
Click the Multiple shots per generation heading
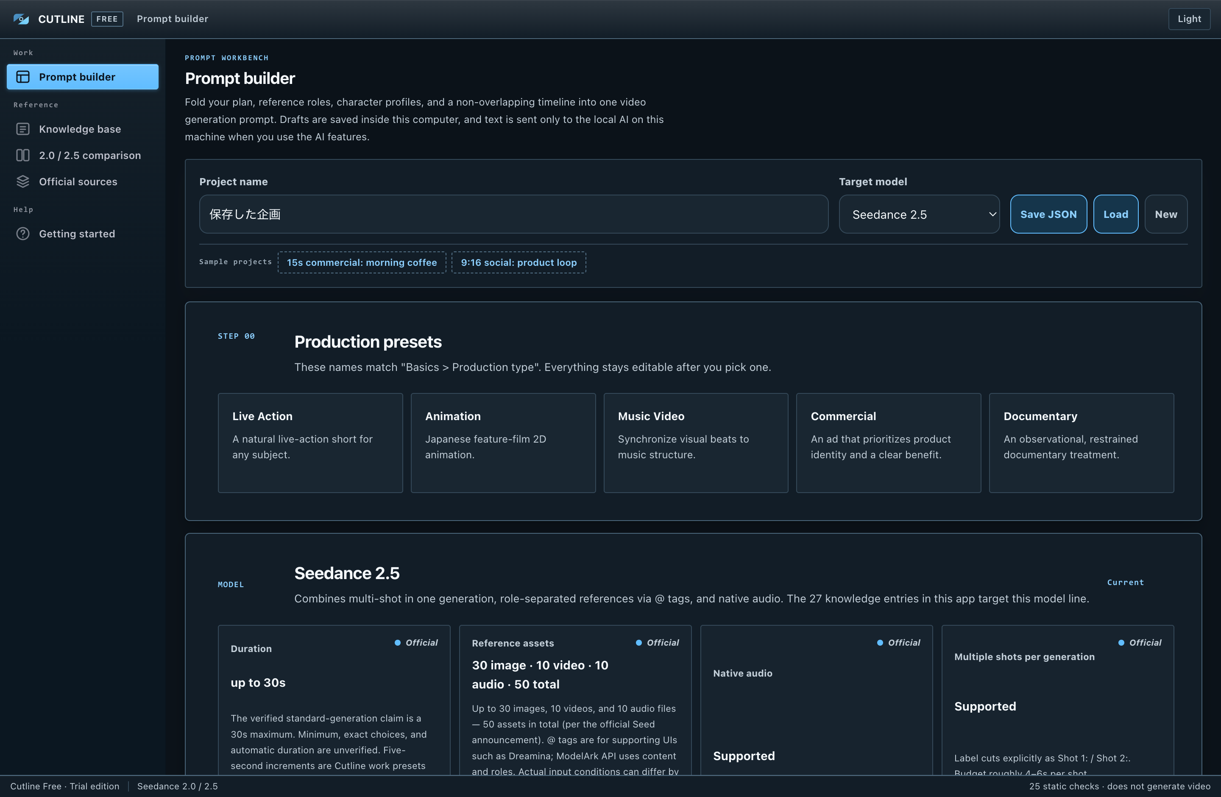(1024, 657)
